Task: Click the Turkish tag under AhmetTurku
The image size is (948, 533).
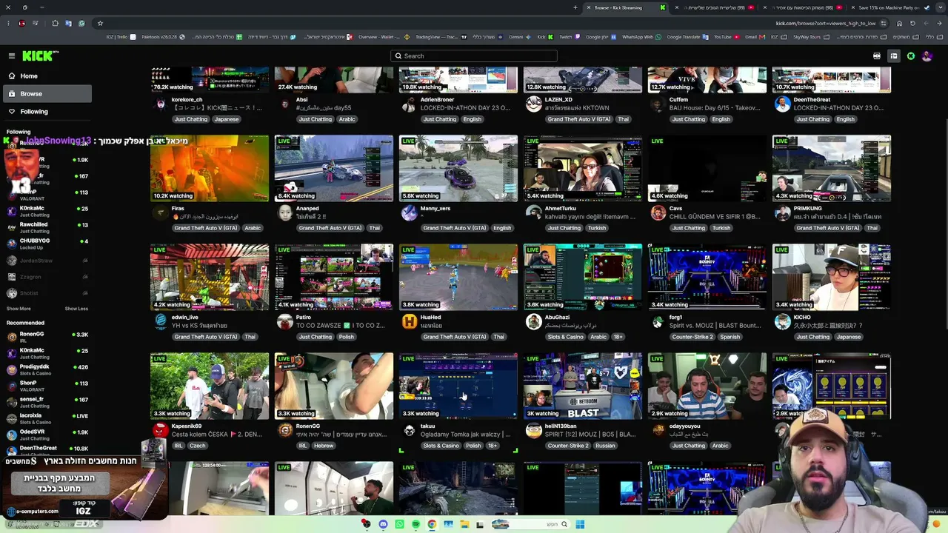Action: [x=597, y=228]
